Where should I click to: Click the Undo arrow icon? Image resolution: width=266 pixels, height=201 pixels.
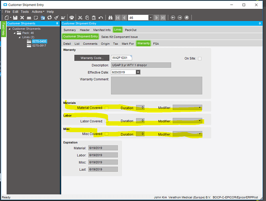pyautogui.click(x=100, y=18)
